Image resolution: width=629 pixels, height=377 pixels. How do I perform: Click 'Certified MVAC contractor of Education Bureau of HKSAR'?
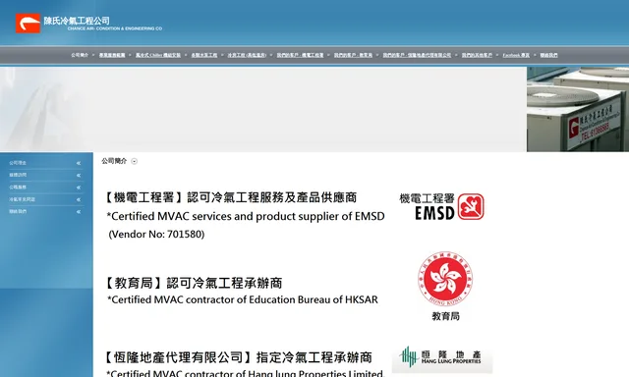coord(243,299)
